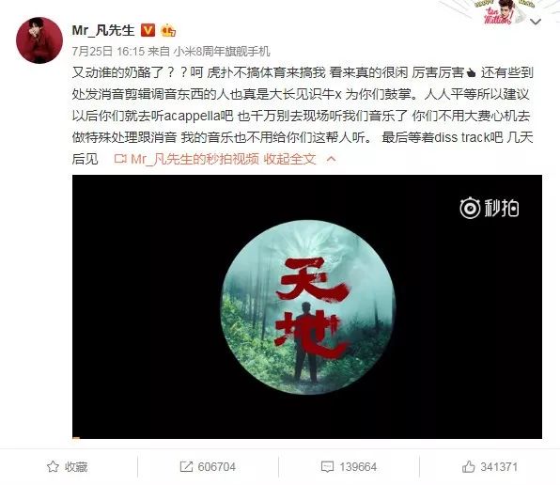Open the 小米8周年旗舰手机 source link
Image resolution: width=560 pixels, height=485 pixels.
click(222, 52)
